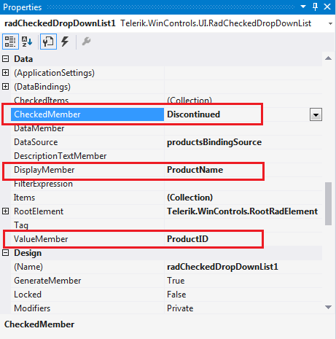Click the Items (Collection) value
This screenshot has height=339, width=336.
point(190,198)
